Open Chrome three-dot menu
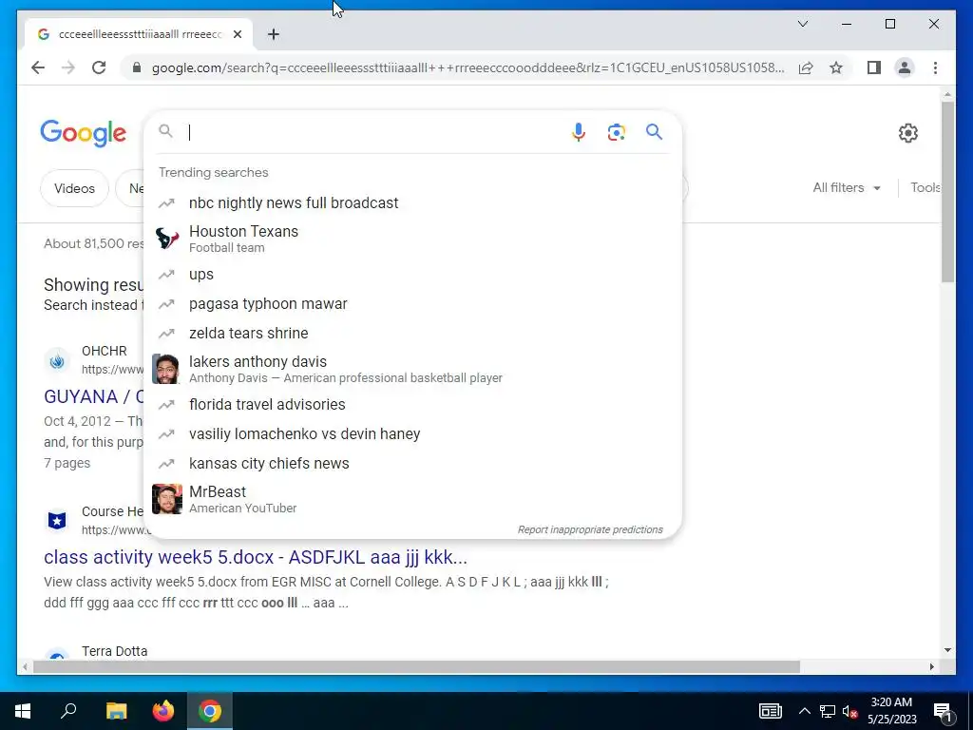This screenshot has height=730, width=973. 935,67
